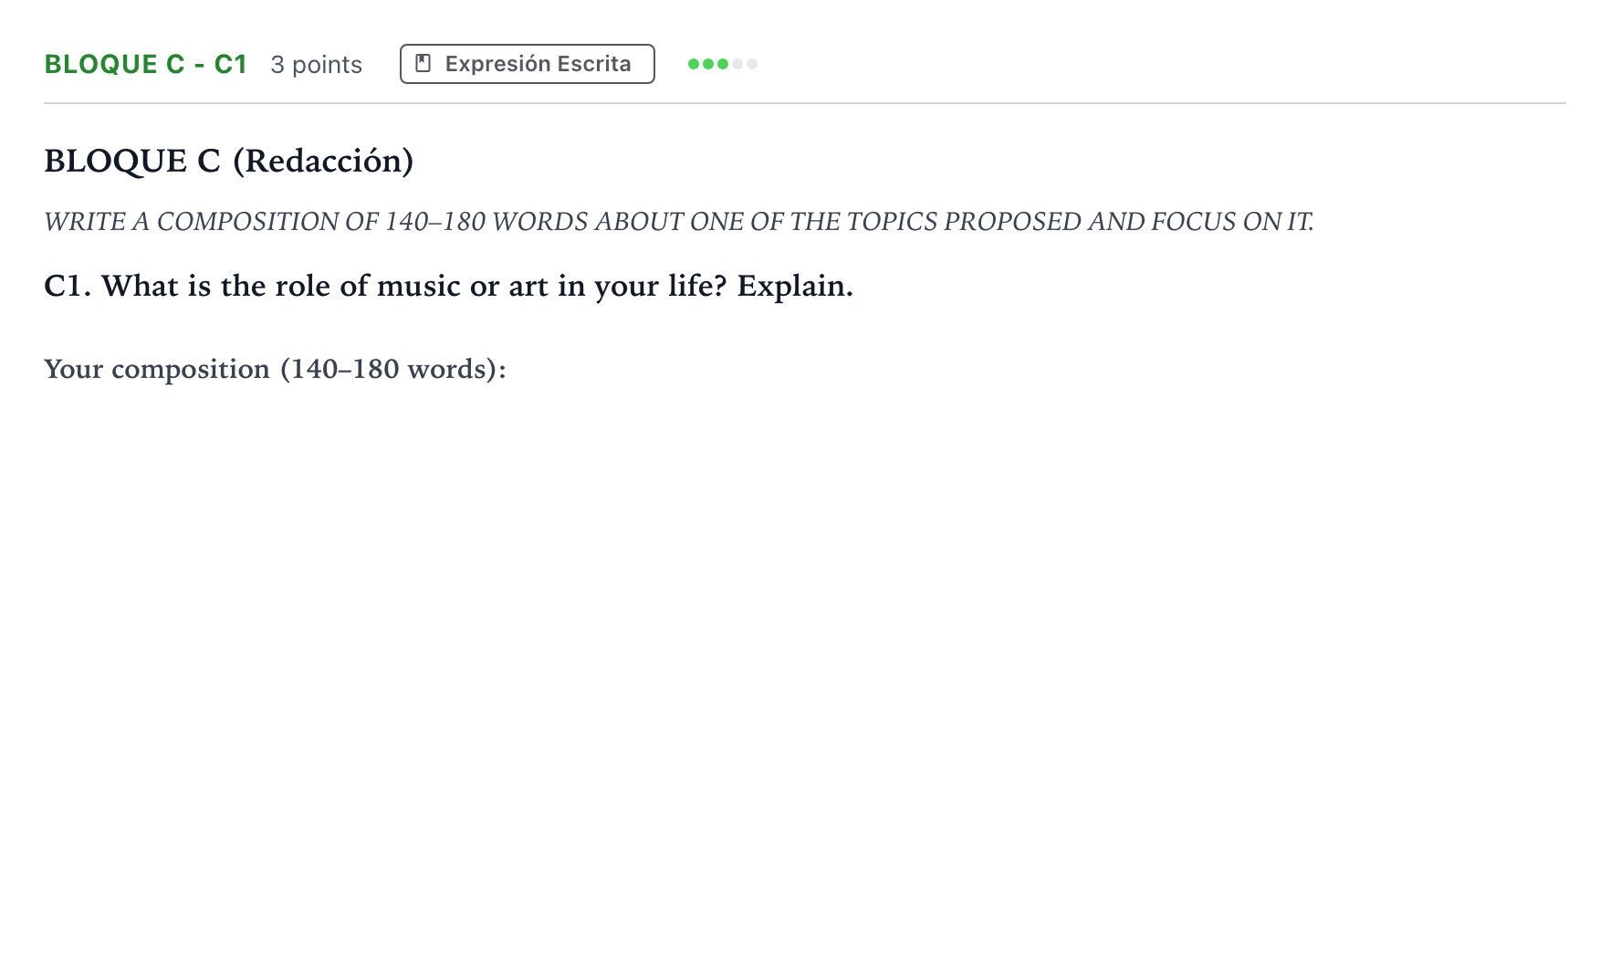
Task: Click the Your composition (140–180 words) label
Action: coord(275,369)
